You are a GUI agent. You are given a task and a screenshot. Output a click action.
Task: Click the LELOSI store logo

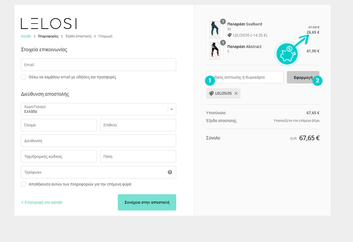(x=49, y=23)
